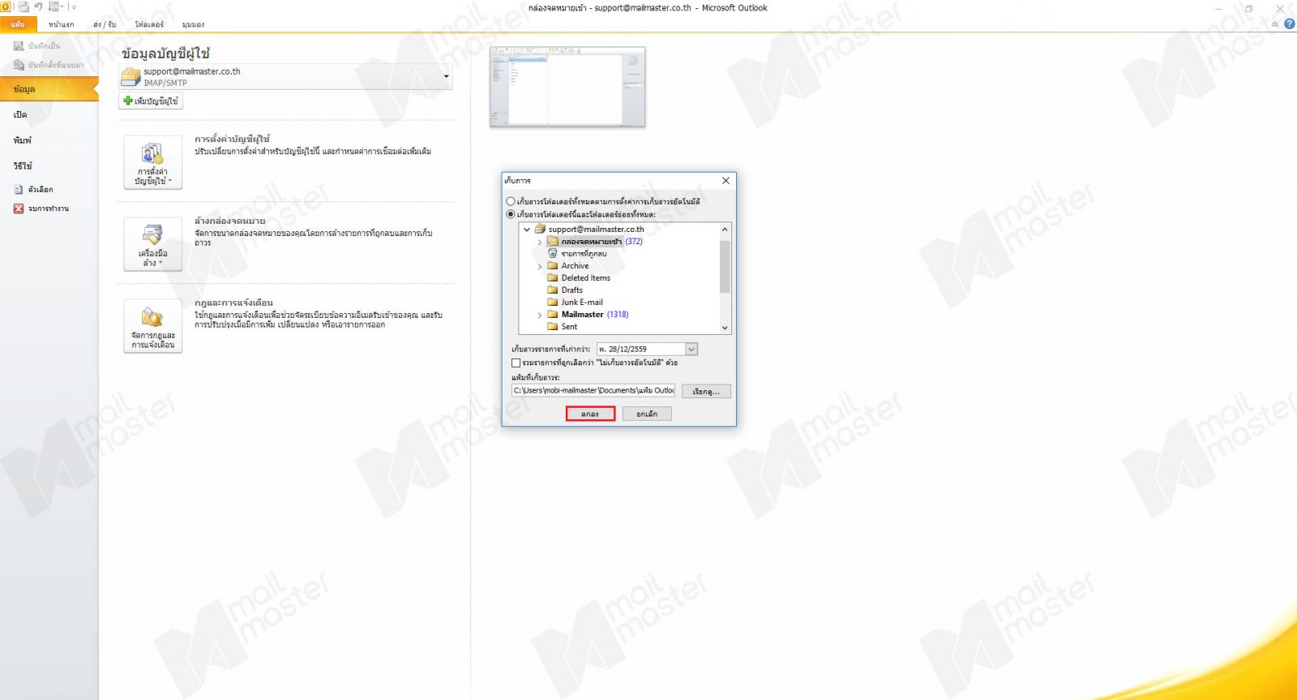The width and height of the screenshot is (1297, 700).
Task: Click the Outlook window preview thumbnail
Action: click(x=567, y=87)
